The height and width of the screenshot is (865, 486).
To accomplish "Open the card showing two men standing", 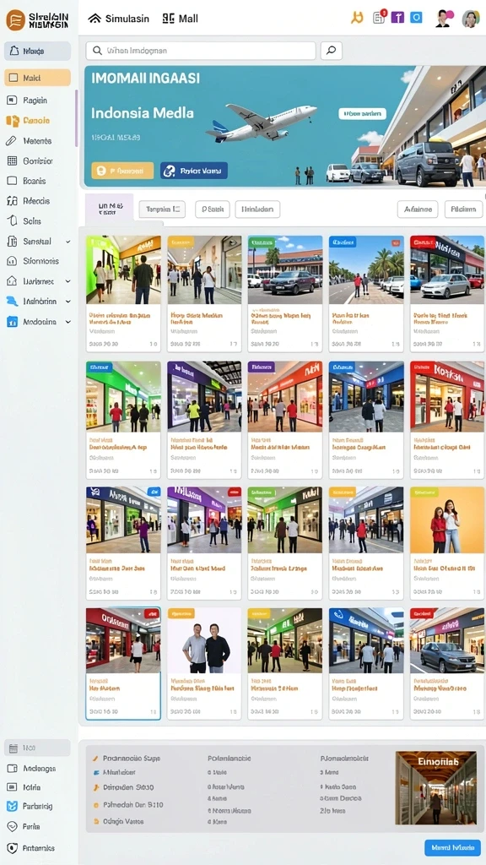I will (x=204, y=664).
